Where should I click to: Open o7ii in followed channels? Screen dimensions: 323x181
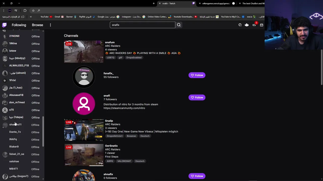tap(22, 110)
